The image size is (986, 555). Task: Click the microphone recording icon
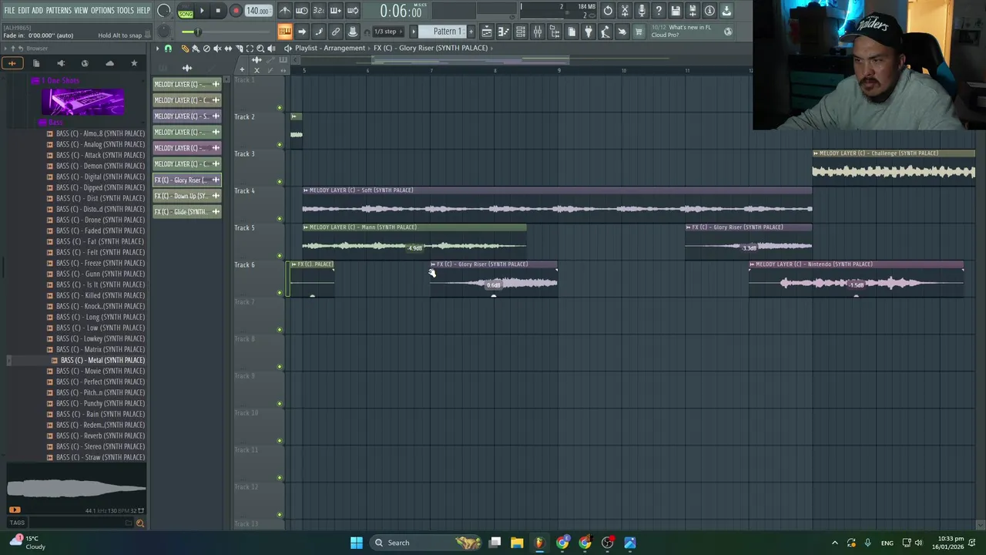coord(642,11)
